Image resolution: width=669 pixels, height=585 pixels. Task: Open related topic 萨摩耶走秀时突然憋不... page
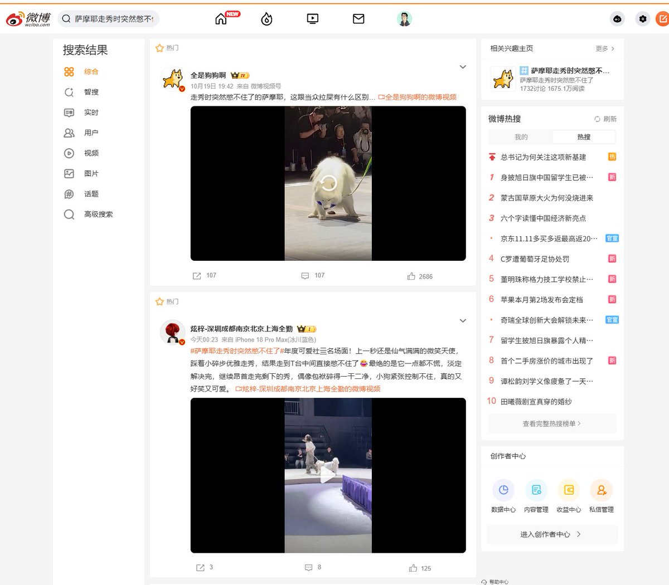[570, 71]
